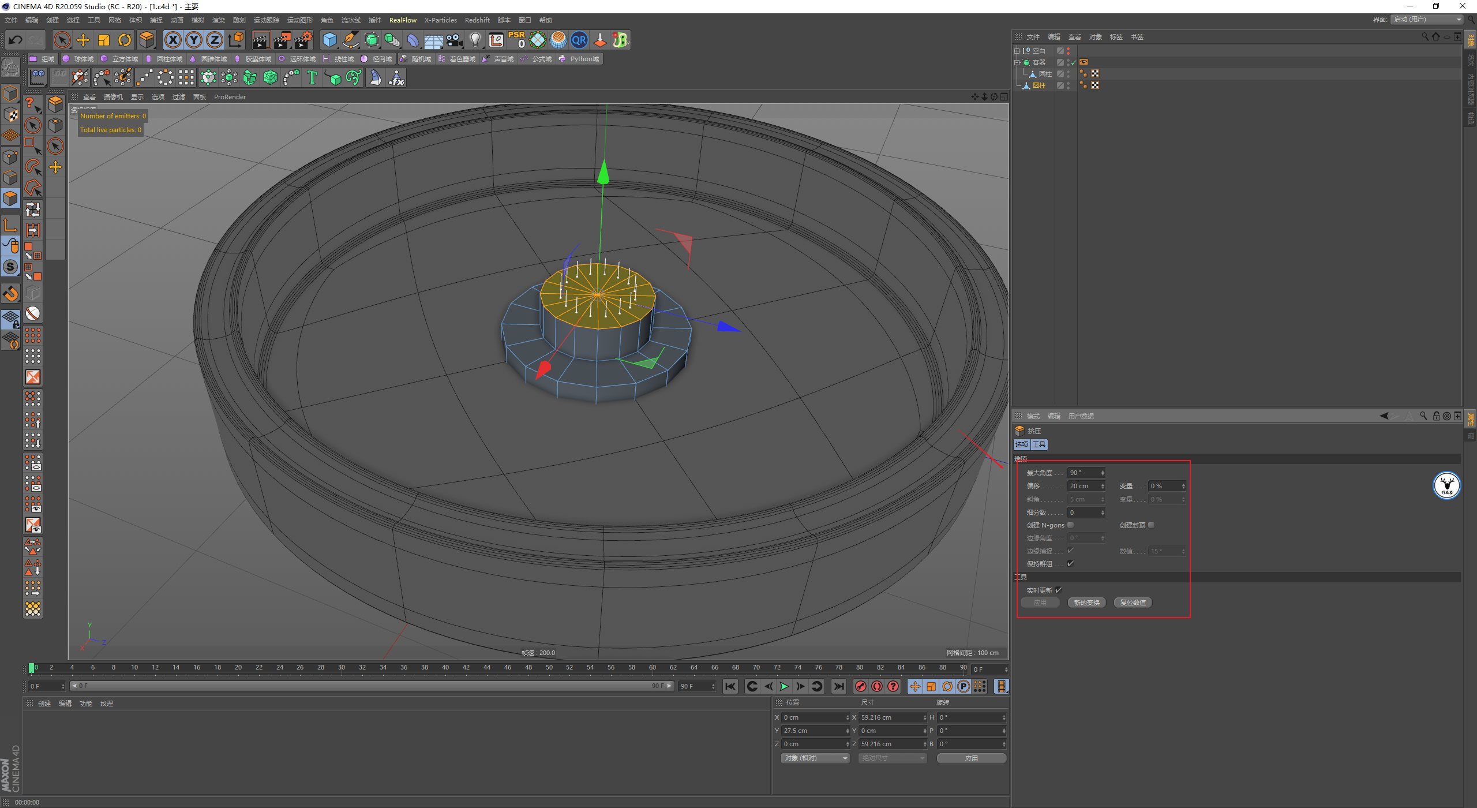Click the 新的变换 button
Screen dimensions: 1477x808
pyautogui.click(x=1086, y=603)
